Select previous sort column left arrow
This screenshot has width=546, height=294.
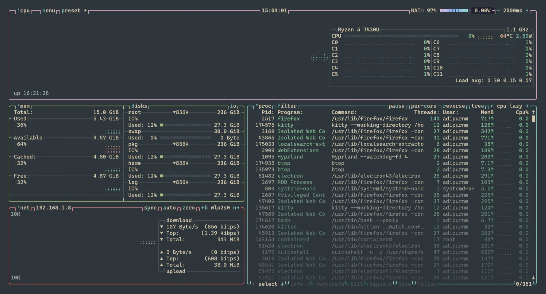pos(492,106)
